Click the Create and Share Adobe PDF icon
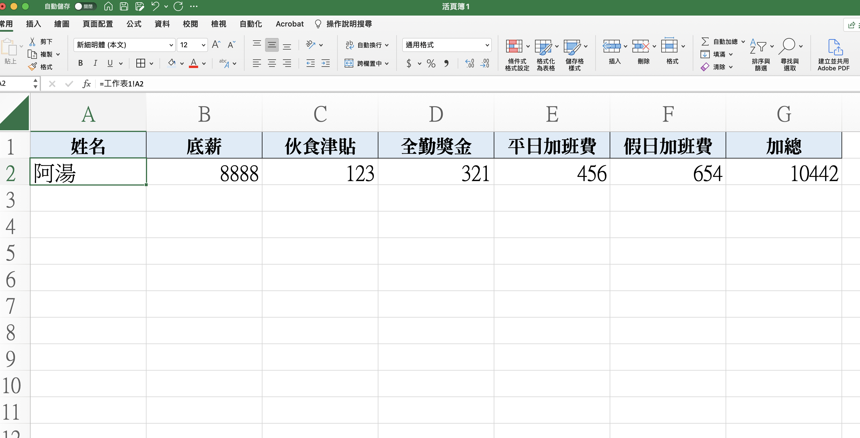 (x=835, y=47)
